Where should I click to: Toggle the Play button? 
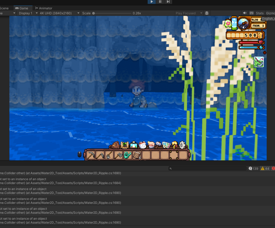pos(152,2)
